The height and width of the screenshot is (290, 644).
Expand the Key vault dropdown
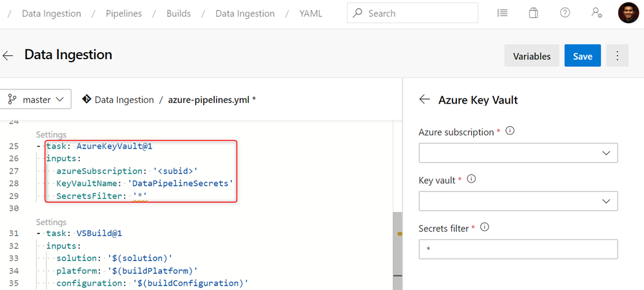[518, 201]
